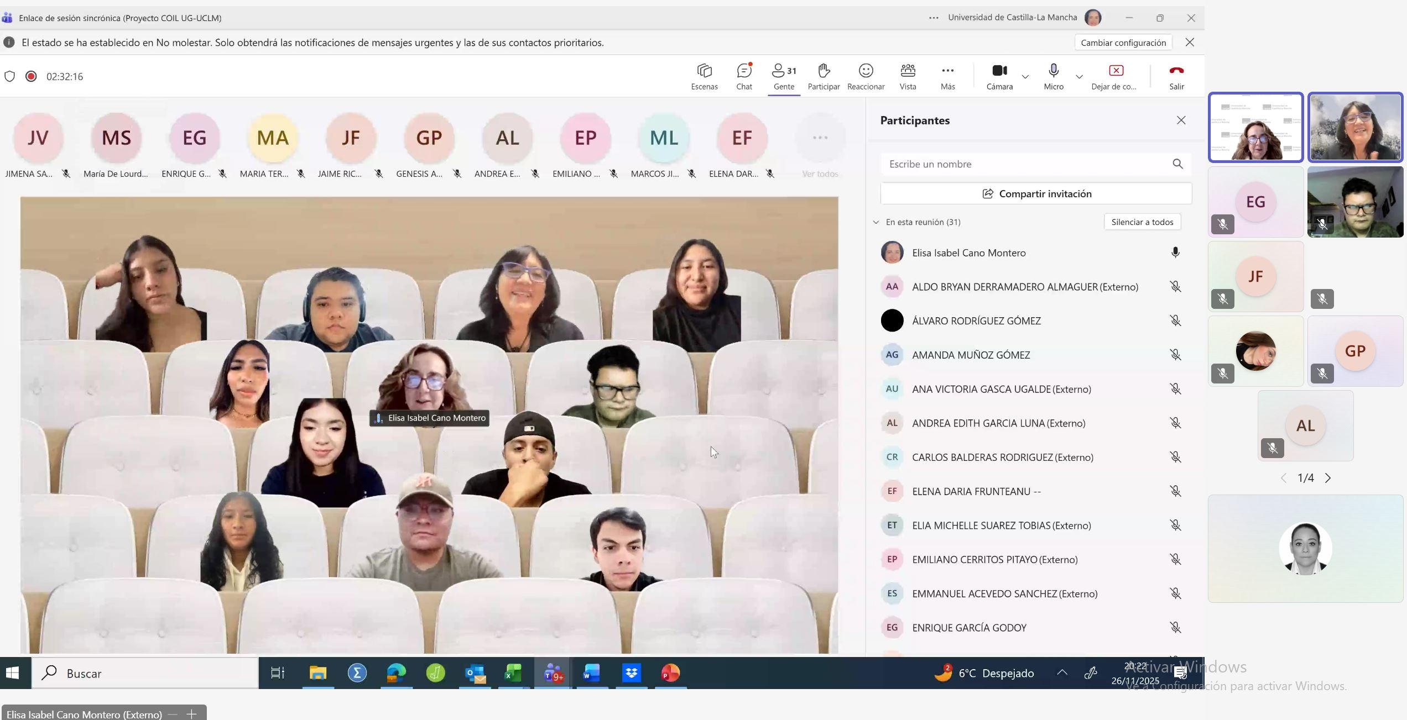Expand the camera options dropdown arrow

pyautogui.click(x=1025, y=77)
